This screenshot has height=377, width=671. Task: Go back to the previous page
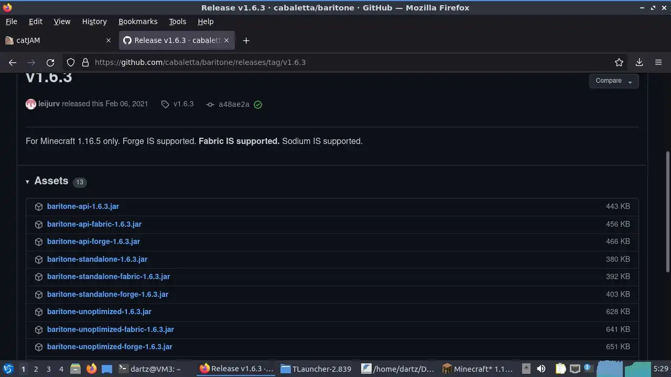coord(13,62)
